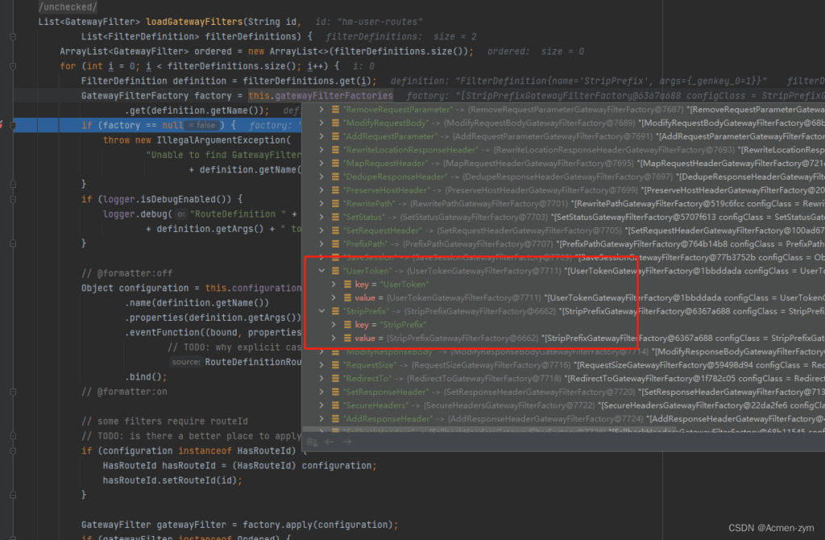Expand the value node under "StripPrefix"
Screen dimensions: 825x540
(x=333, y=338)
